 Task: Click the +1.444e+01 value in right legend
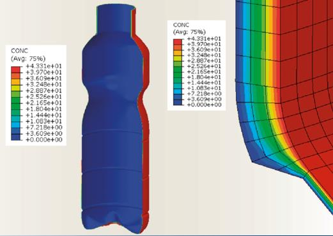click(x=204, y=82)
